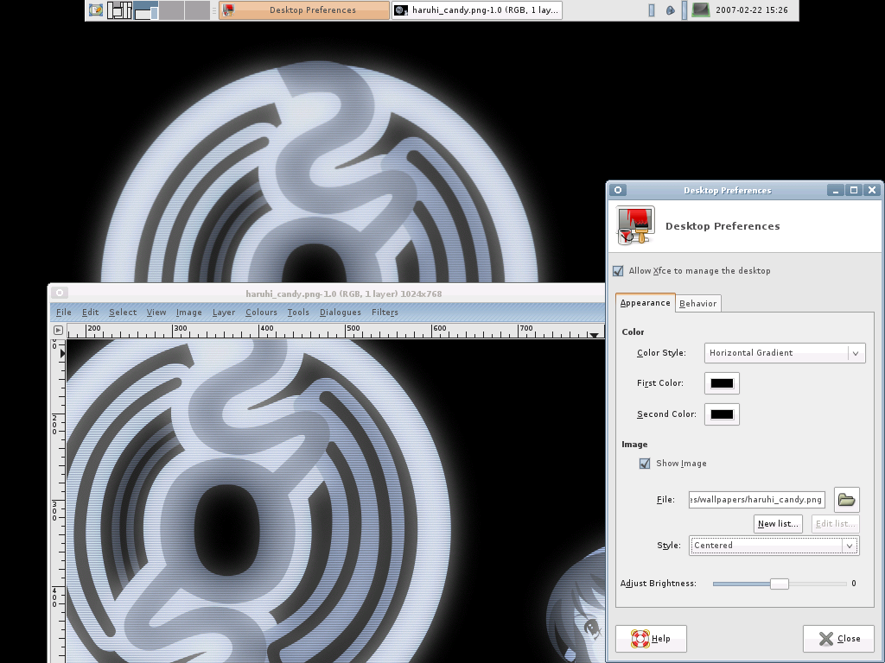Click the clock showing 2007-02-22 15:26
Image resolution: width=885 pixels, height=663 pixels.
point(751,10)
